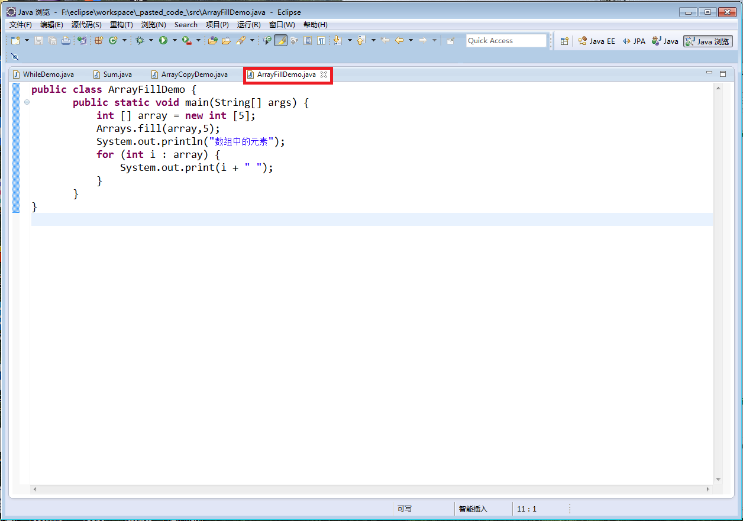This screenshot has width=743, height=521.
Task: Click the New Java Class icon
Action: 112,40
